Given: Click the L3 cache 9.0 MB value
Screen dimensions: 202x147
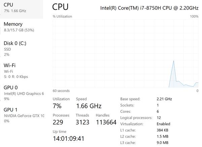Looking at the screenshot, I should coord(163,143).
